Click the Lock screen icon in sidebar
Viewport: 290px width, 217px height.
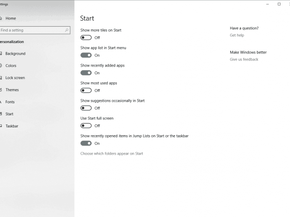pos(1,78)
